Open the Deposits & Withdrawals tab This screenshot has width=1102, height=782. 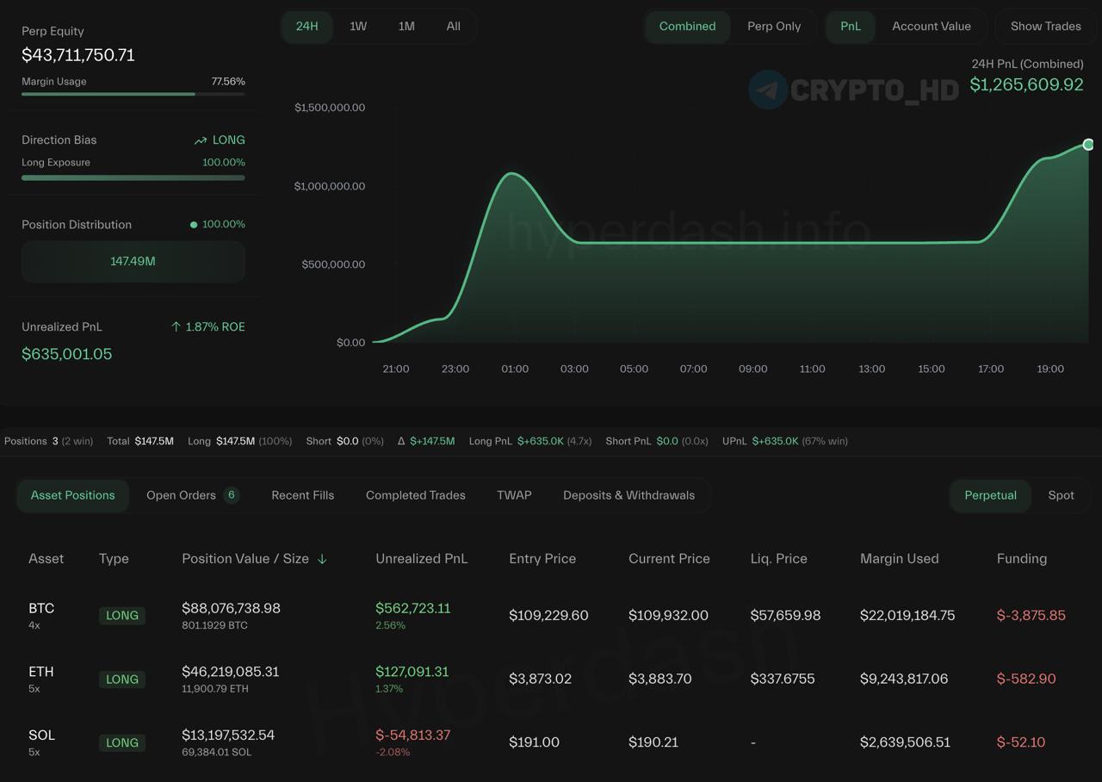(x=628, y=495)
